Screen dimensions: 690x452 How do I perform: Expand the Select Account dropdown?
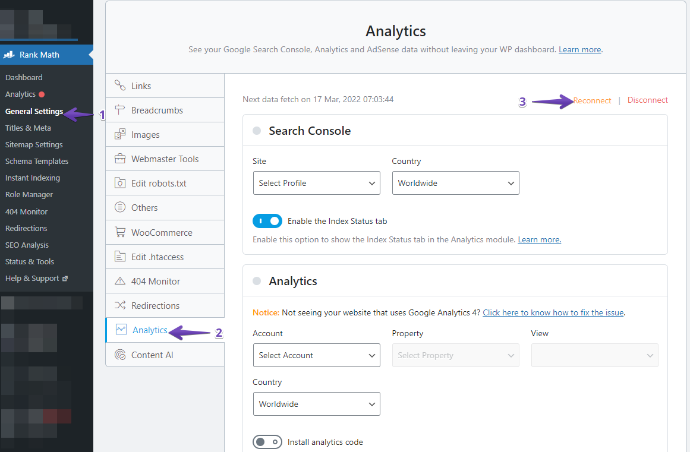point(316,355)
